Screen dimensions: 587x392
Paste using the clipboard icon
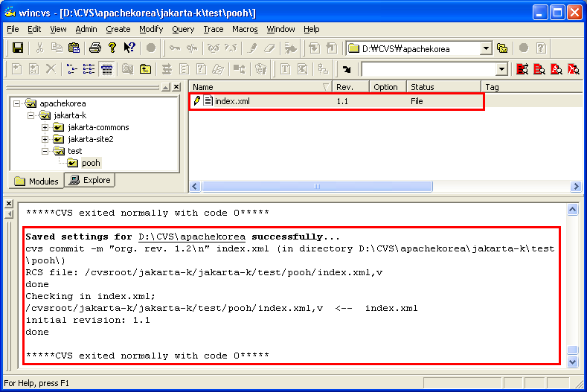pyautogui.click(x=74, y=48)
